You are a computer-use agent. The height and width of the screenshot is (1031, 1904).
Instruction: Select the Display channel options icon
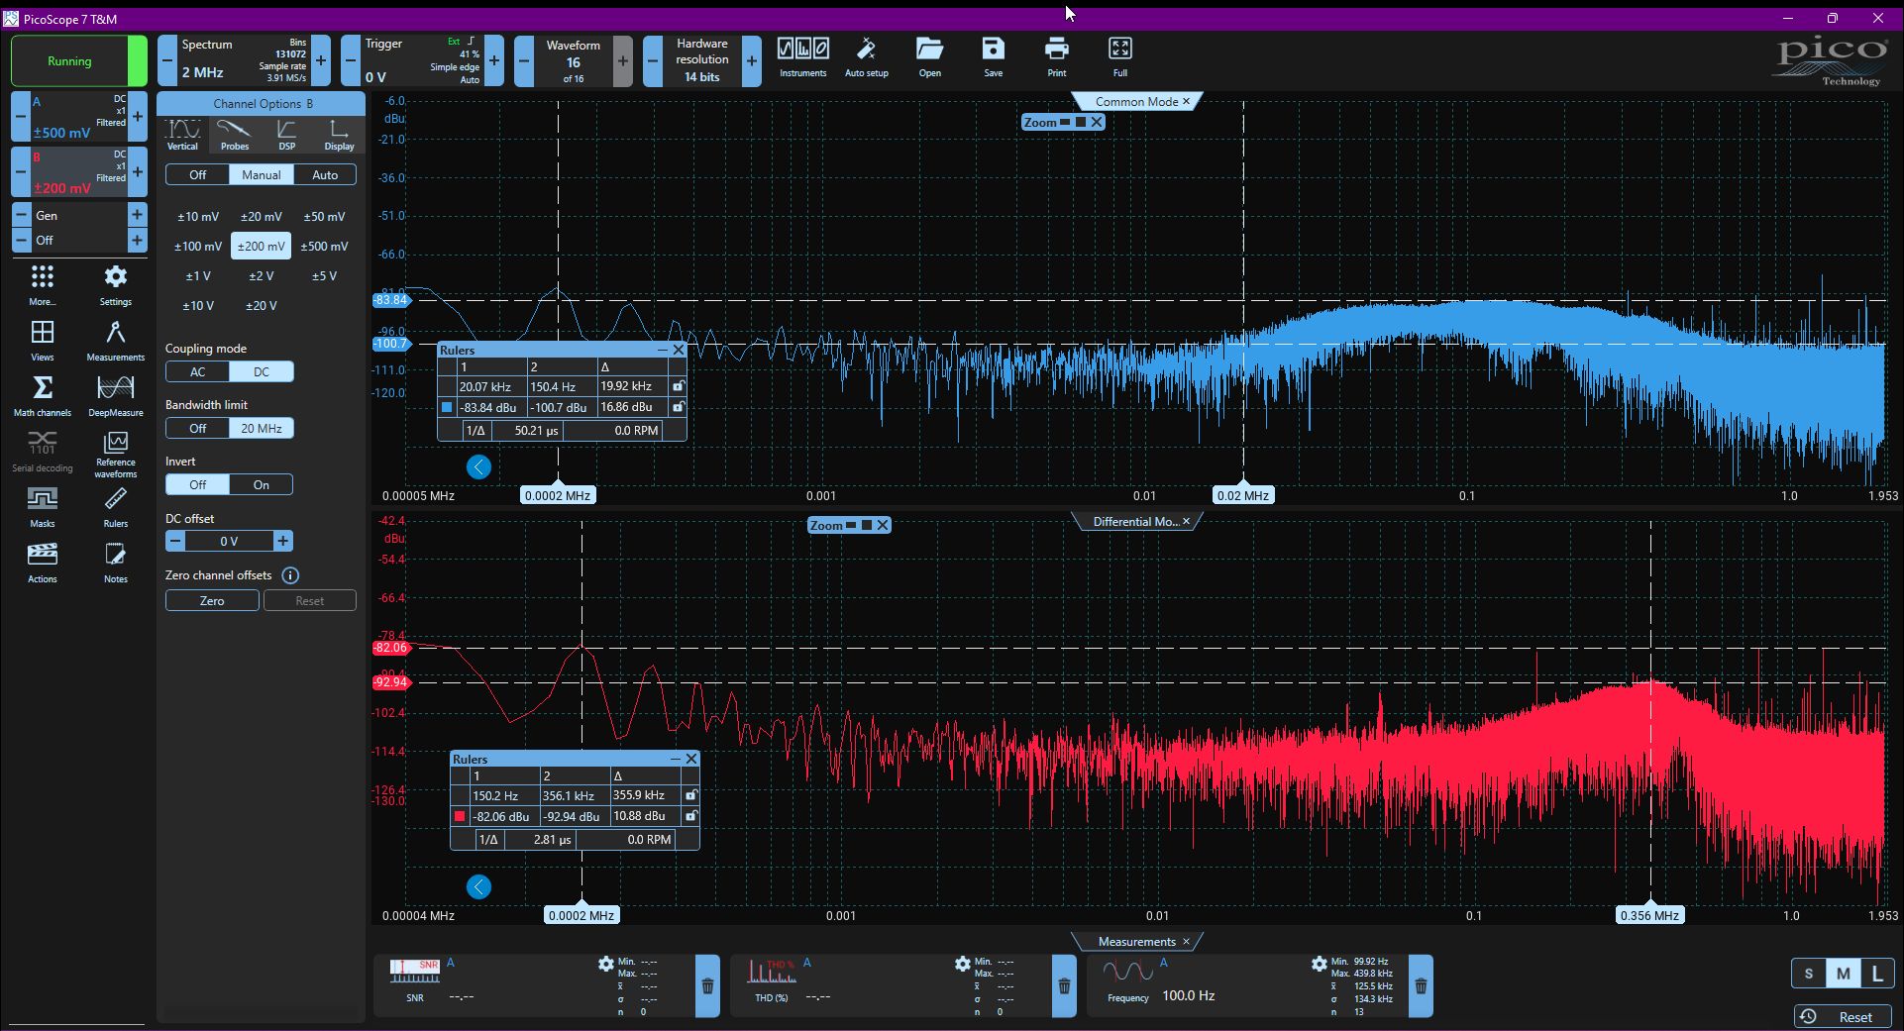(339, 135)
